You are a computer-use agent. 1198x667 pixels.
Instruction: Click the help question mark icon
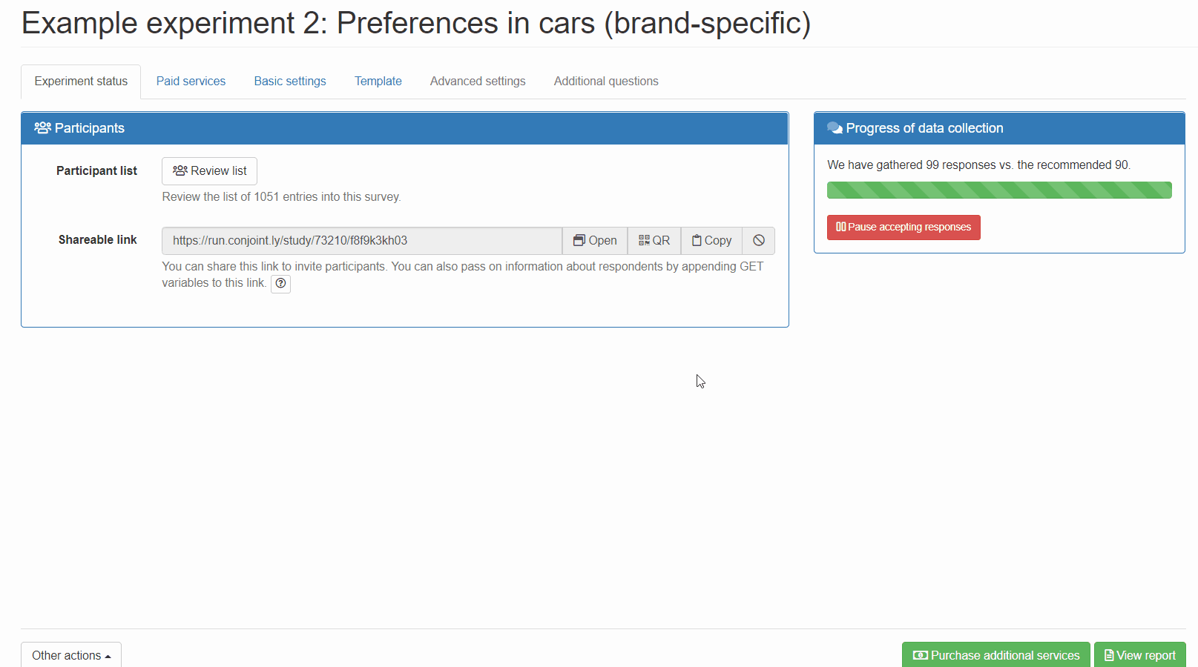[x=280, y=283]
